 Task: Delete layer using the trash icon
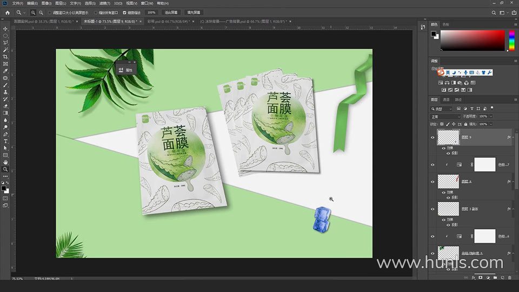(x=509, y=277)
